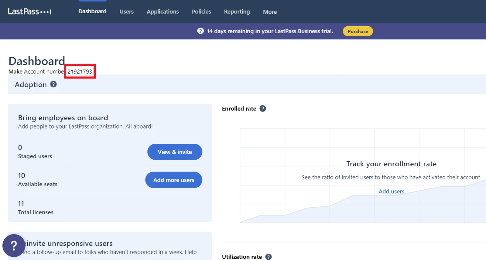Click the Available seats label

[x=38, y=184]
